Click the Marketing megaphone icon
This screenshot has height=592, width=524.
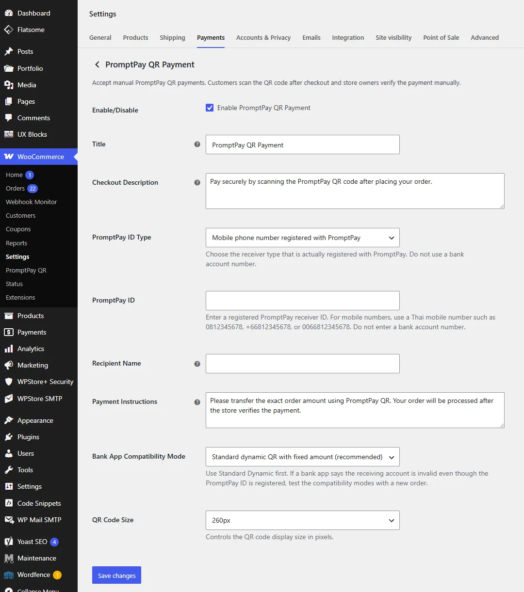tap(9, 365)
